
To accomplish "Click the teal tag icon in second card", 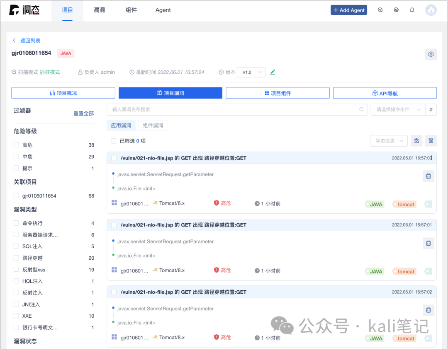I will coord(428,271).
